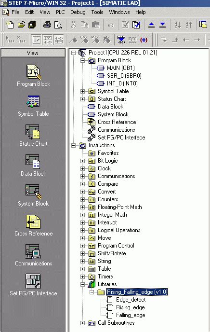Open the View menu

coord(45,12)
